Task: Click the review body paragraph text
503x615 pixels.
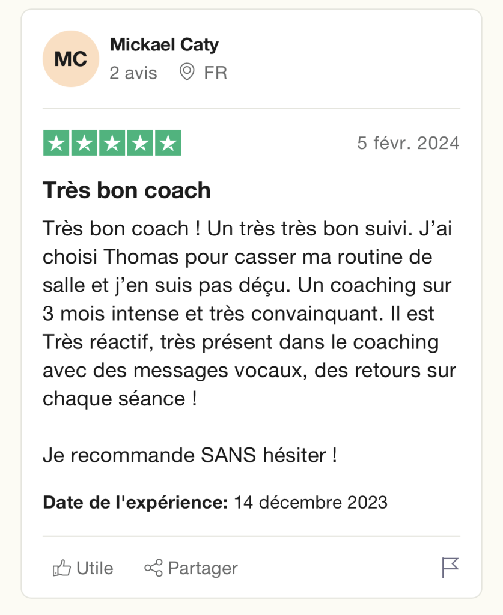Action: tap(249, 314)
